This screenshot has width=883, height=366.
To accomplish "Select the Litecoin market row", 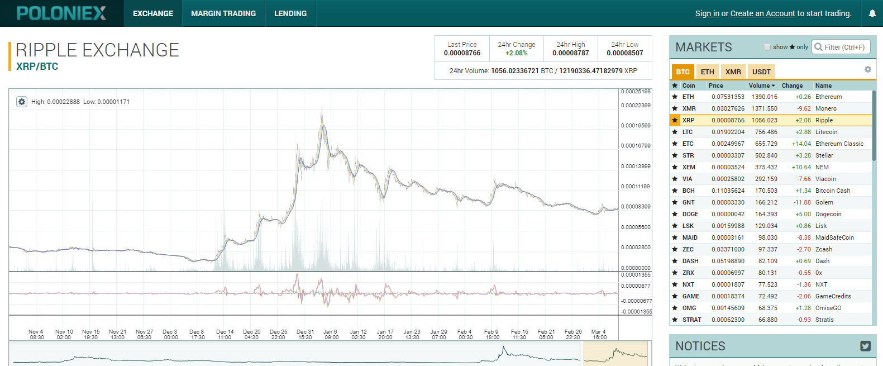I will (x=771, y=132).
